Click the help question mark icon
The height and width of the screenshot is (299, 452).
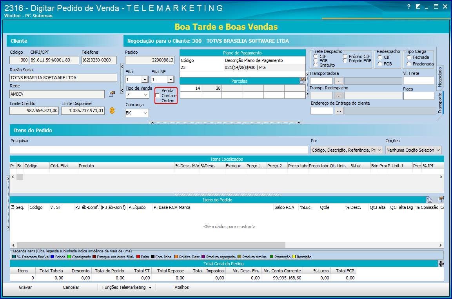(x=408, y=7)
